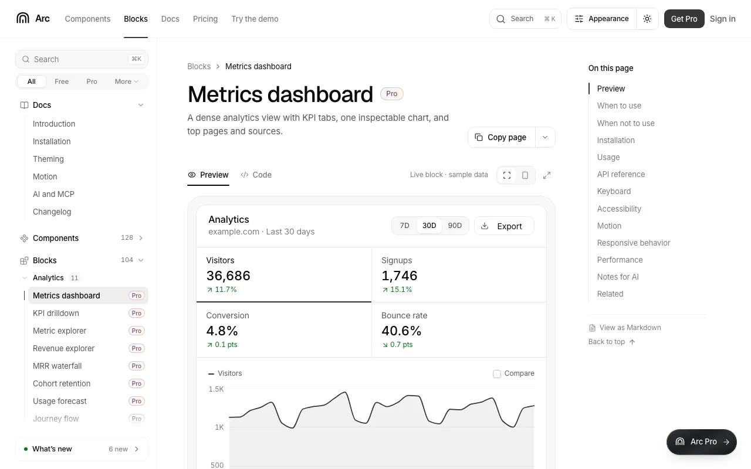
Task: Open Copy page options dropdown arrow
Action: (545, 137)
